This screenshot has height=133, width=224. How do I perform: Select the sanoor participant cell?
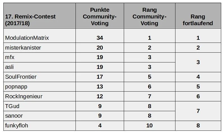point(40,116)
